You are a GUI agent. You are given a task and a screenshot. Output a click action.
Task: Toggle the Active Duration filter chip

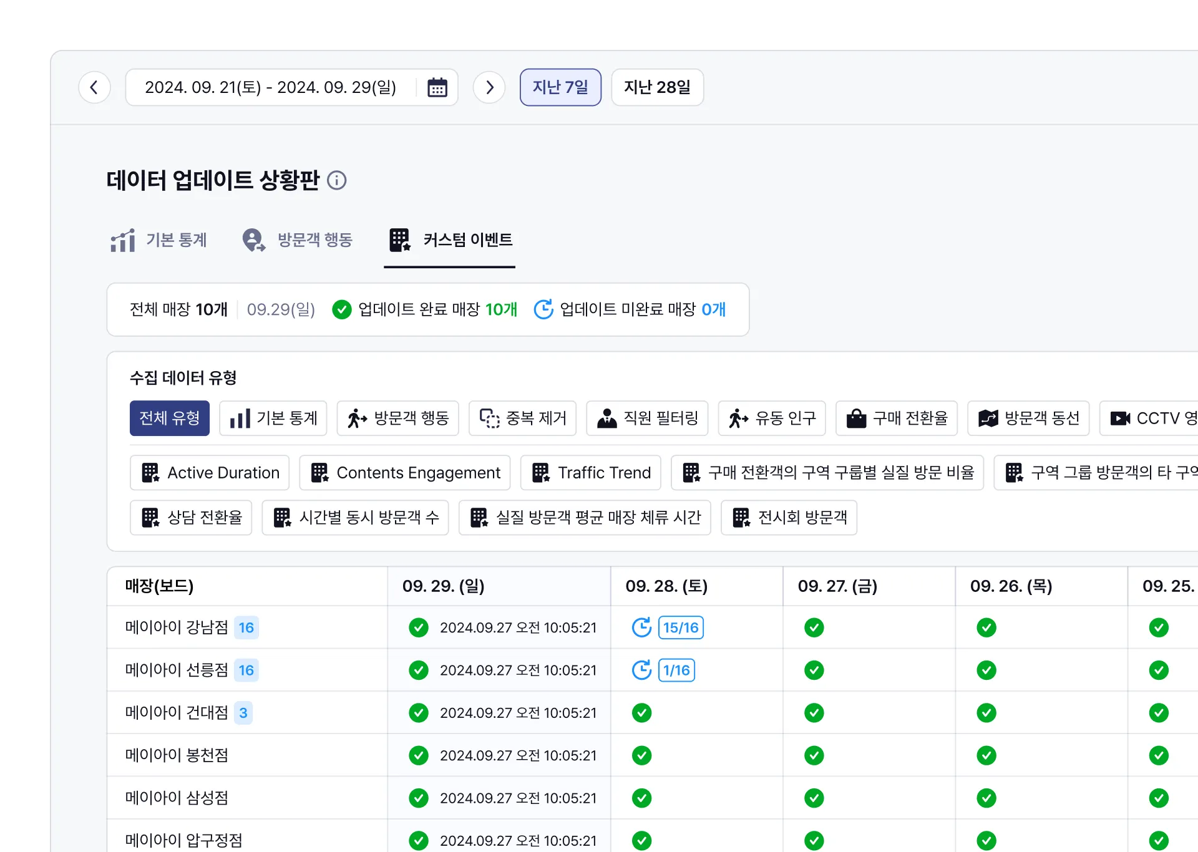(210, 473)
